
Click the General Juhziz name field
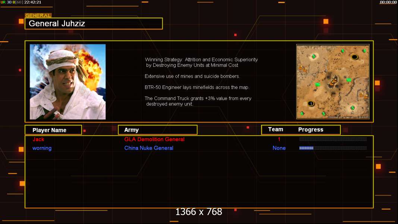coord(94,24)
